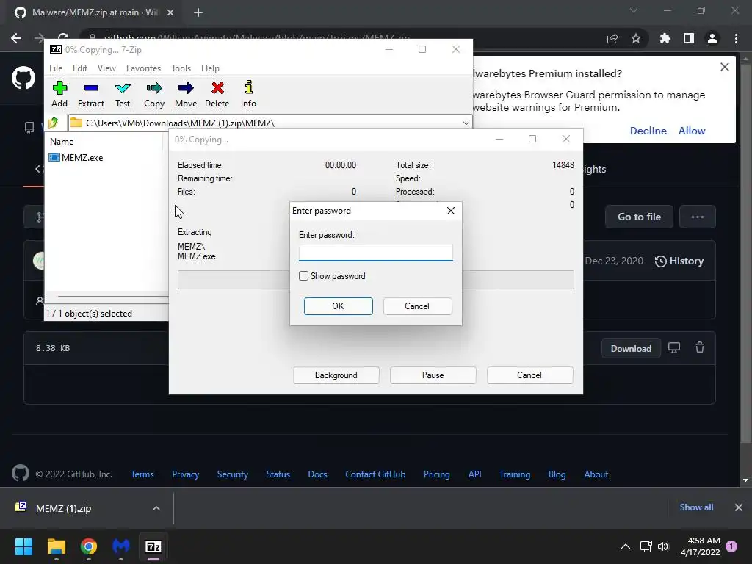Viewport: 752px width, 564px height.
Task: Open Chrome three-dot menu
Action: (x=736, y=38)
